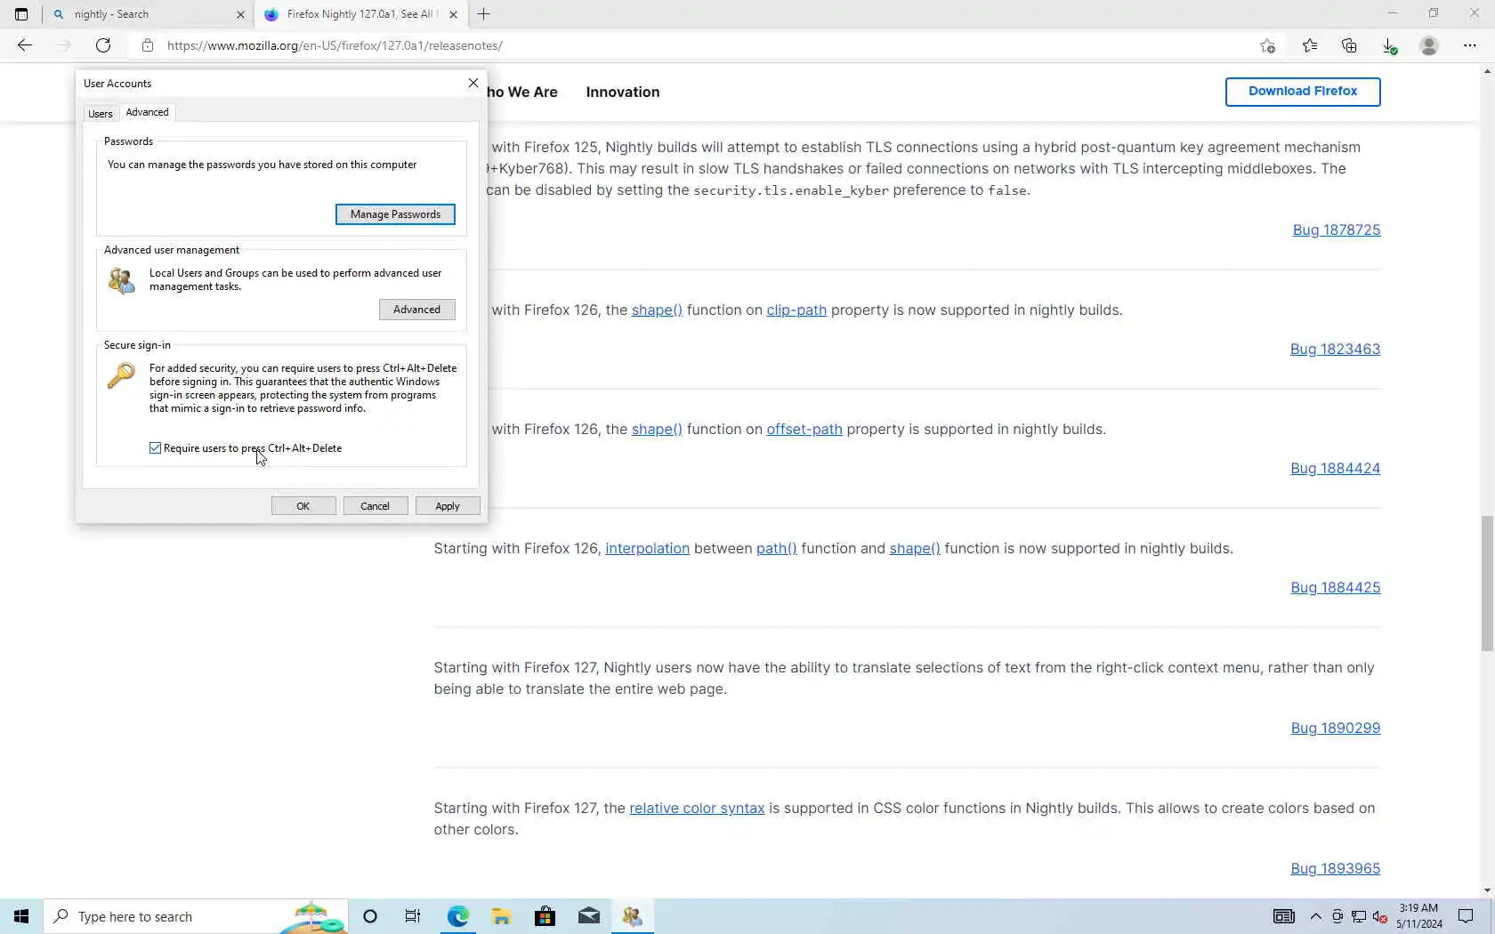Image resolution: width=1495 pixels, height=934 pixels.
Task: Click Manage Passwords button
Action: (395, 214)
